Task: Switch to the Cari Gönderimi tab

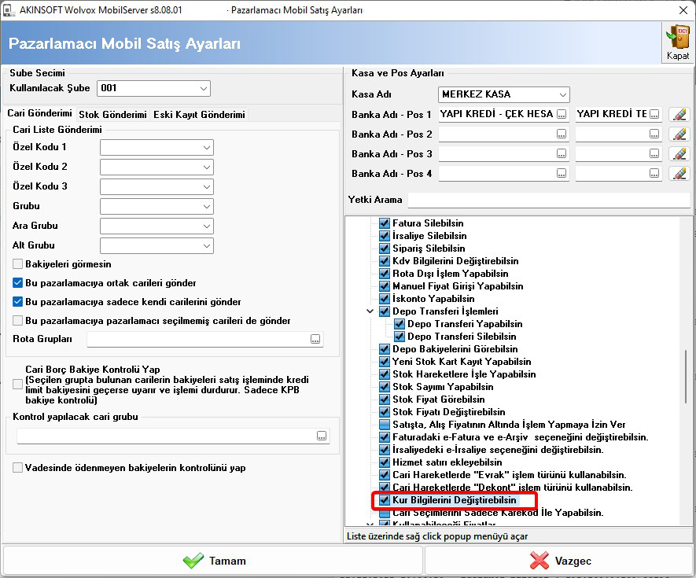Action: coord(39,113)
